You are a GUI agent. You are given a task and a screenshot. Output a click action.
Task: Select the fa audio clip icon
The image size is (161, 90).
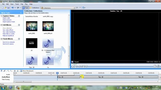click(48, 60)
